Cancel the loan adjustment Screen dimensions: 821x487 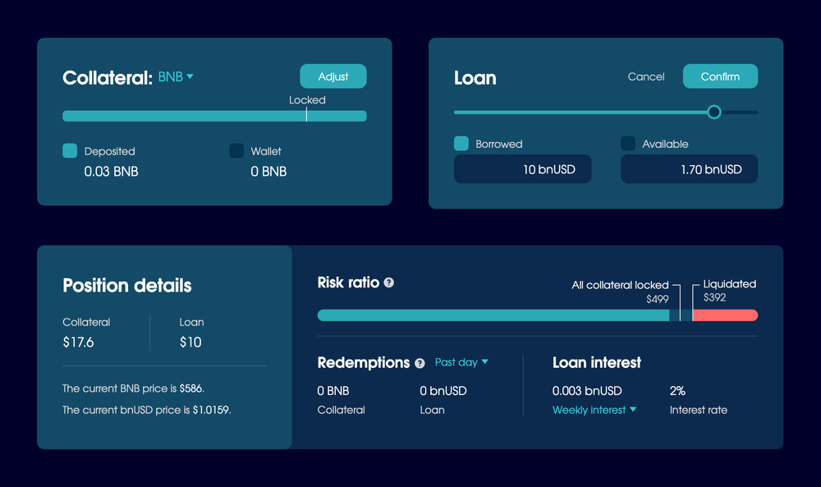[x=646, y=76]
